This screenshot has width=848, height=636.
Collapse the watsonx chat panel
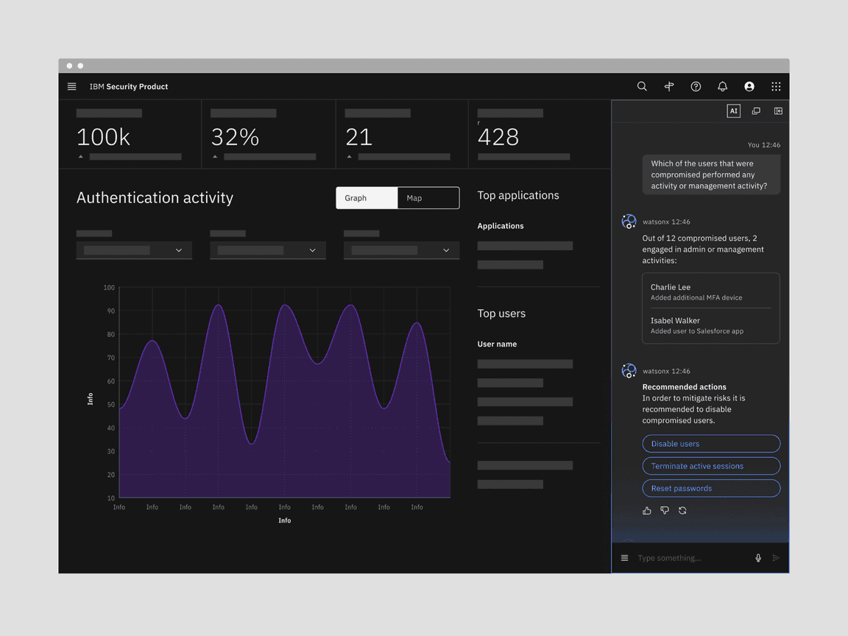tap(778, 110)
